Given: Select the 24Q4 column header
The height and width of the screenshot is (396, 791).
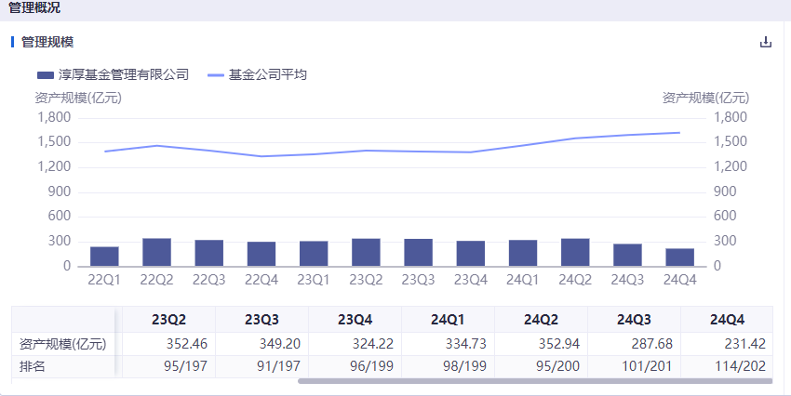Looking at the screenshot, I should pyautogui.click(x=727, y=319).
